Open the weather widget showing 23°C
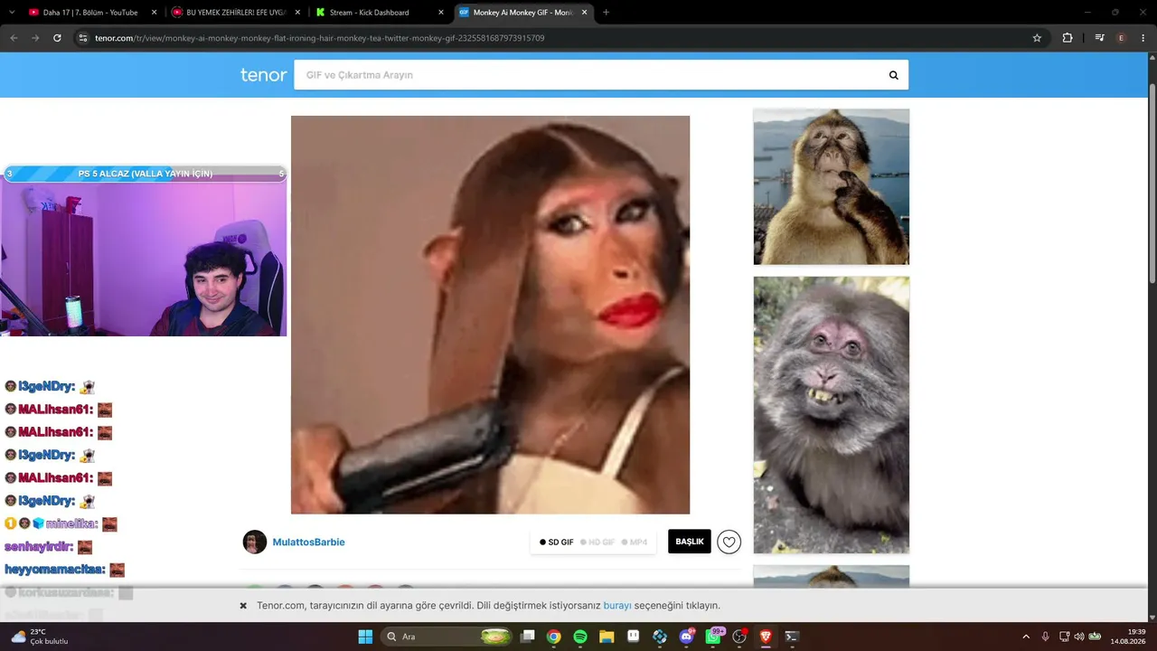 click(40, 637)
